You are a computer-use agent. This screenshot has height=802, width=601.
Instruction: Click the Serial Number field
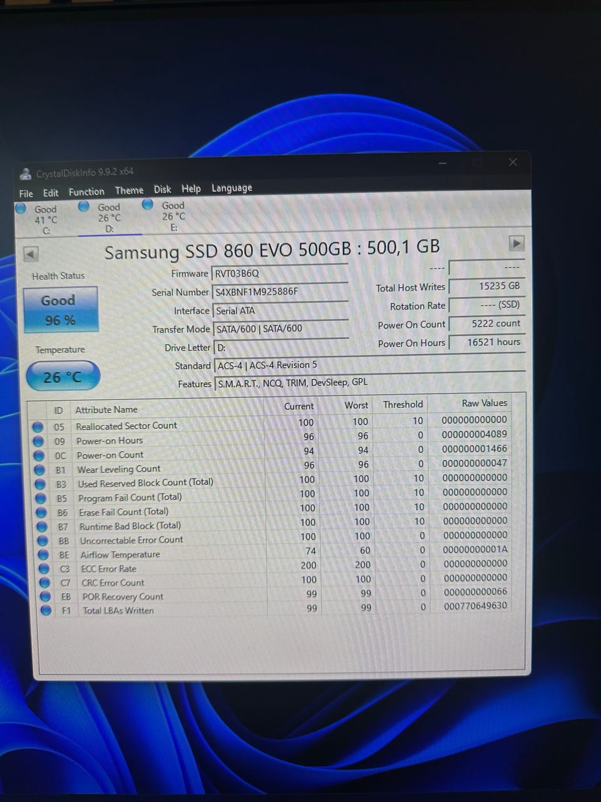[x=280, y=291]
